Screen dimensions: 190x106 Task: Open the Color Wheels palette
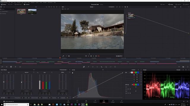11,67
